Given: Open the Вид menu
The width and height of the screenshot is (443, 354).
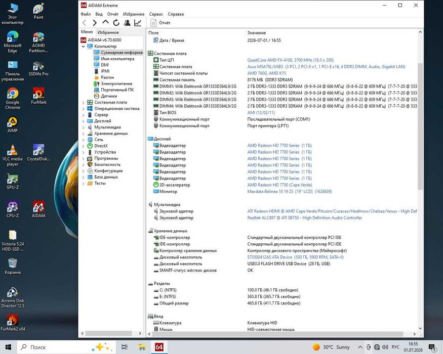Looking at the screenshot, I should (99, 14).
